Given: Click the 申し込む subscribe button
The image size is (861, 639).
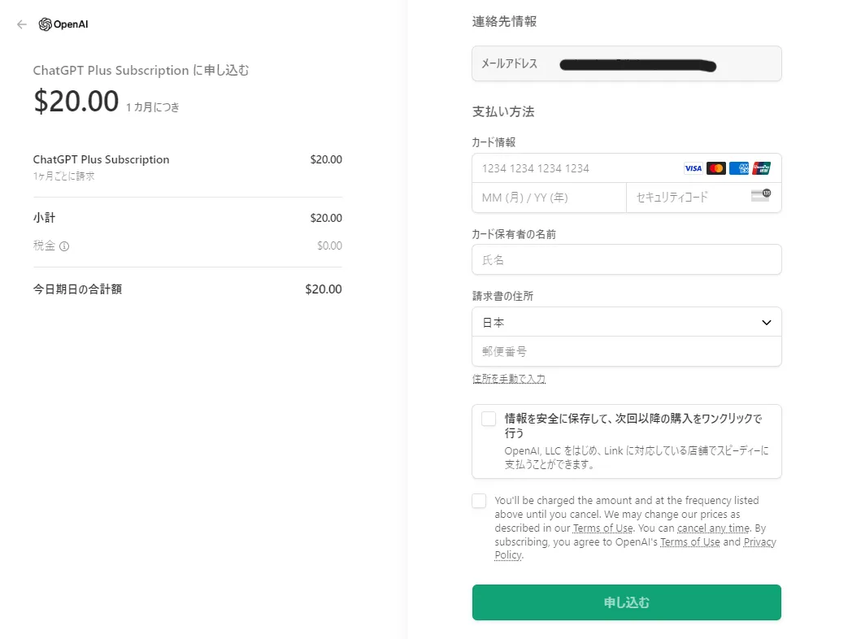Looking at the screenshot, I should (x=626, y=602).
